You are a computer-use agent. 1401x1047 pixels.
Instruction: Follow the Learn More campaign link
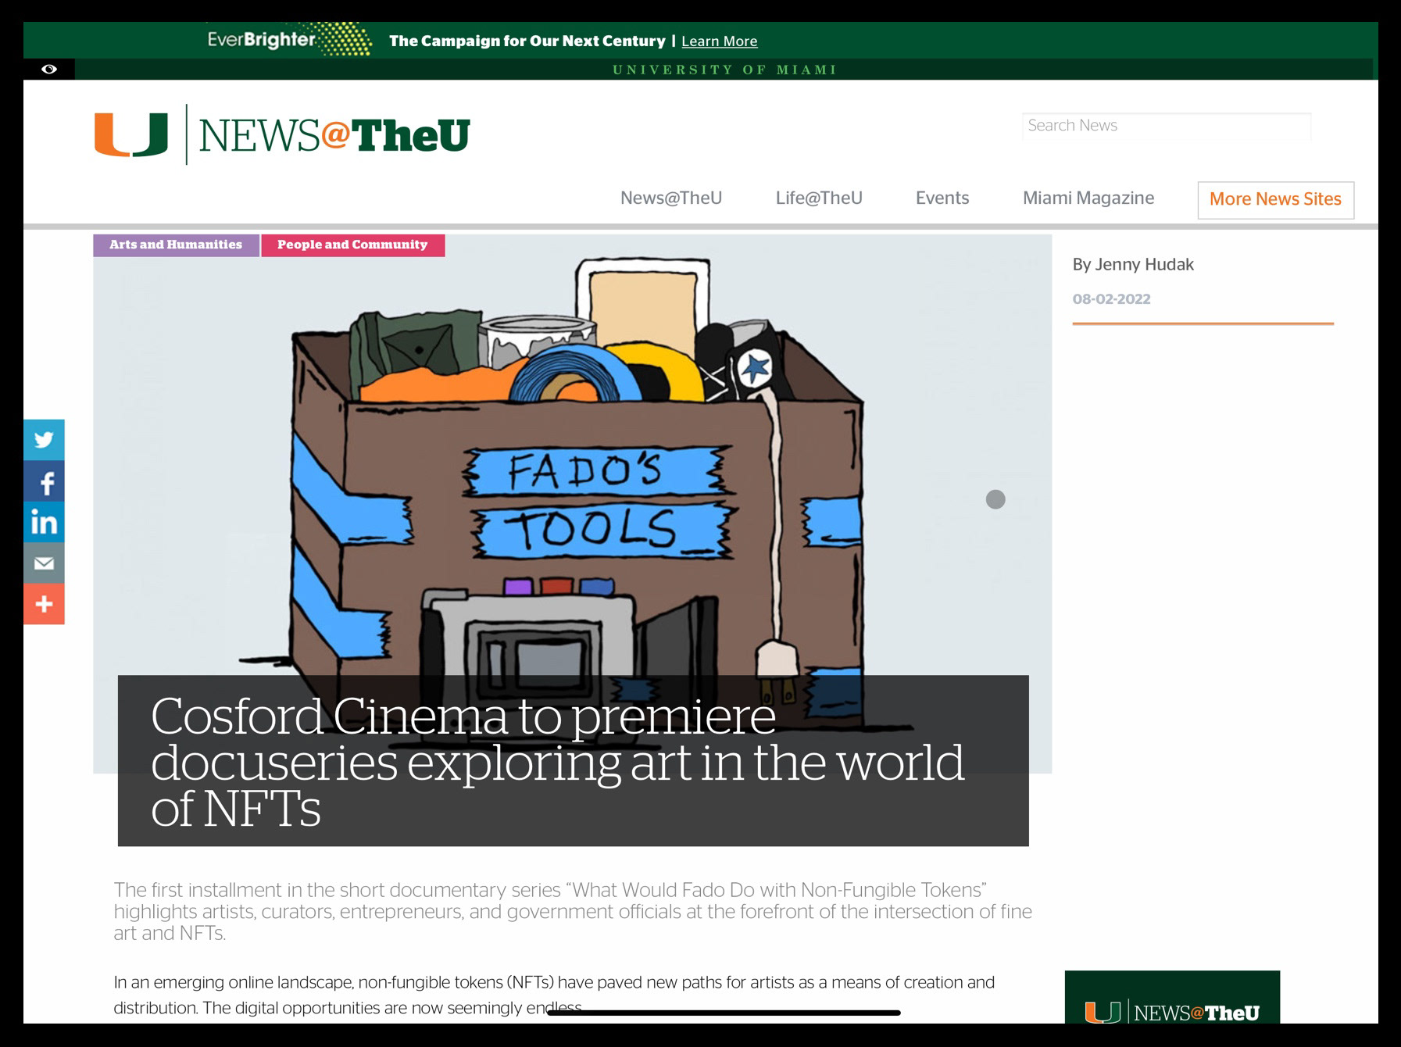720,41
